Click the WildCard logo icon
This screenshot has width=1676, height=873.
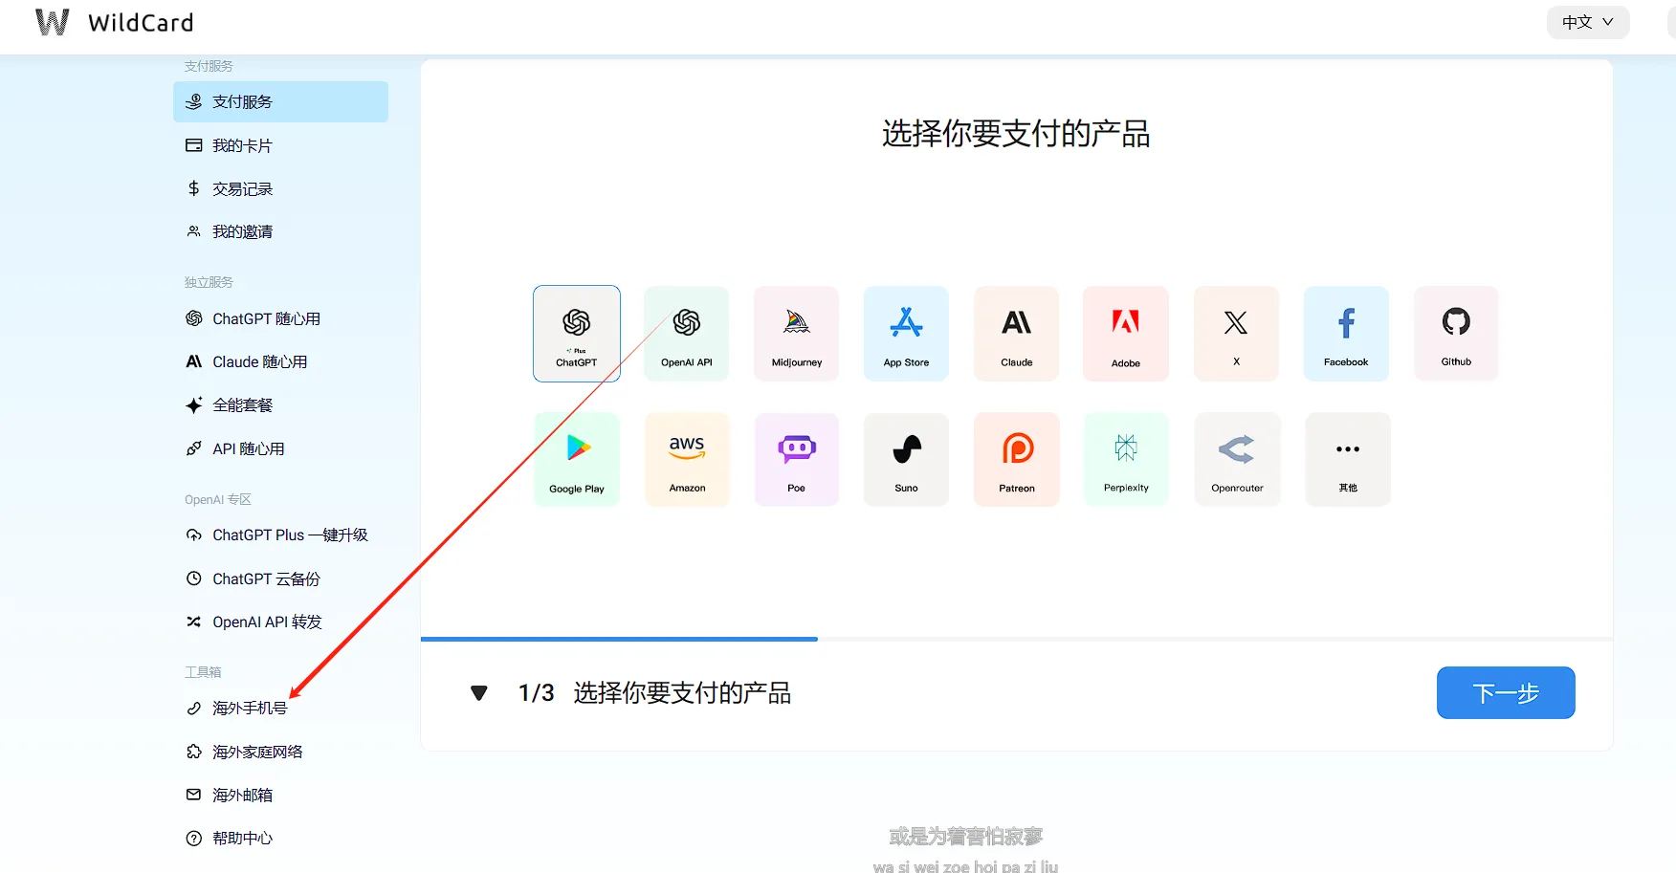click(52, 22)
